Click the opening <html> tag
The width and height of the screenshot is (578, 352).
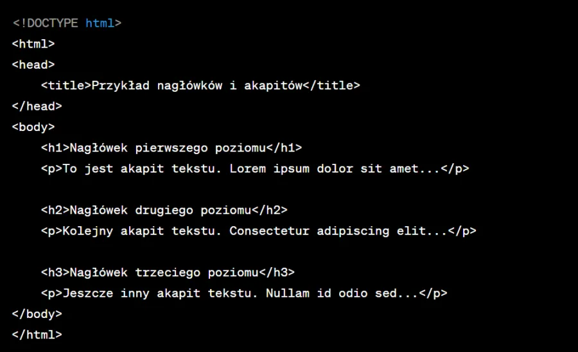[33, 44]
